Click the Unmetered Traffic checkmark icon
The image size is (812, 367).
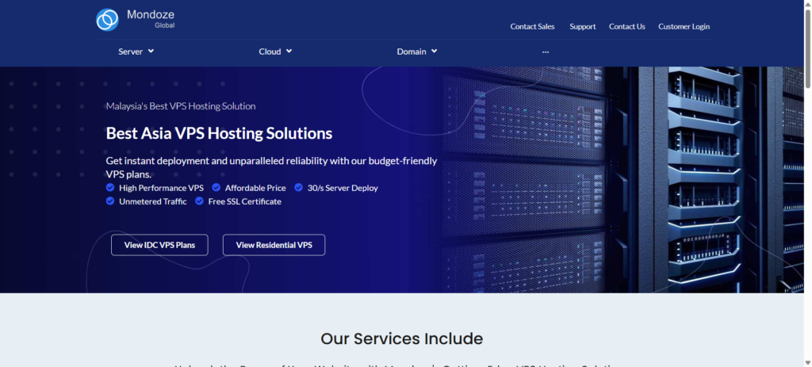click(x=110, y=201)
